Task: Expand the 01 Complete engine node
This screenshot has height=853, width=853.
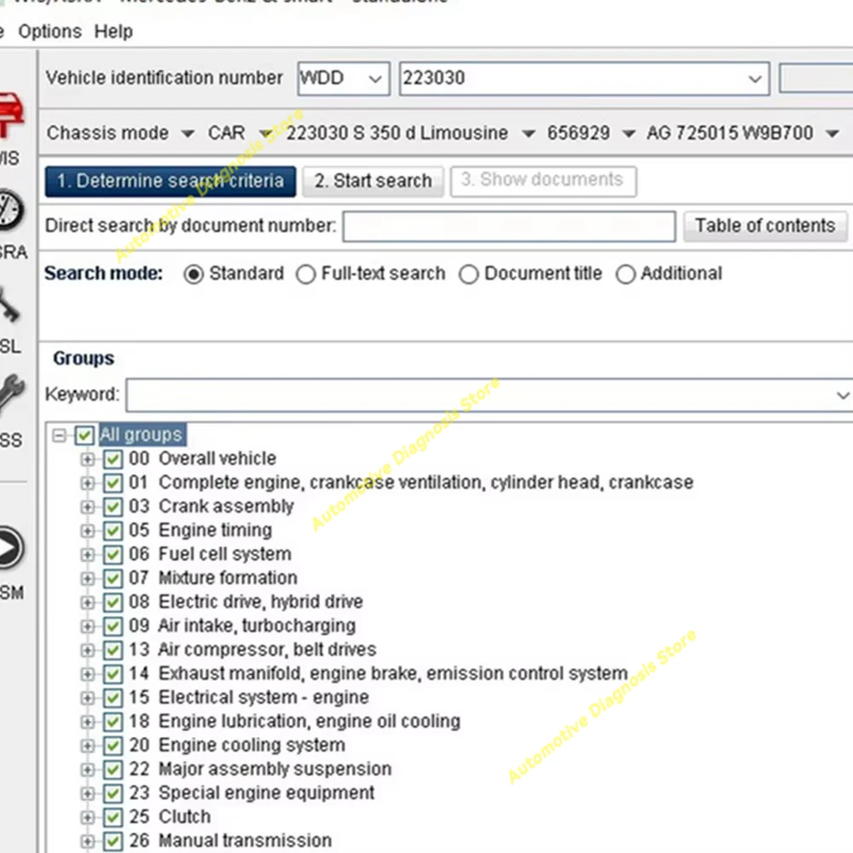Action: 87,483
